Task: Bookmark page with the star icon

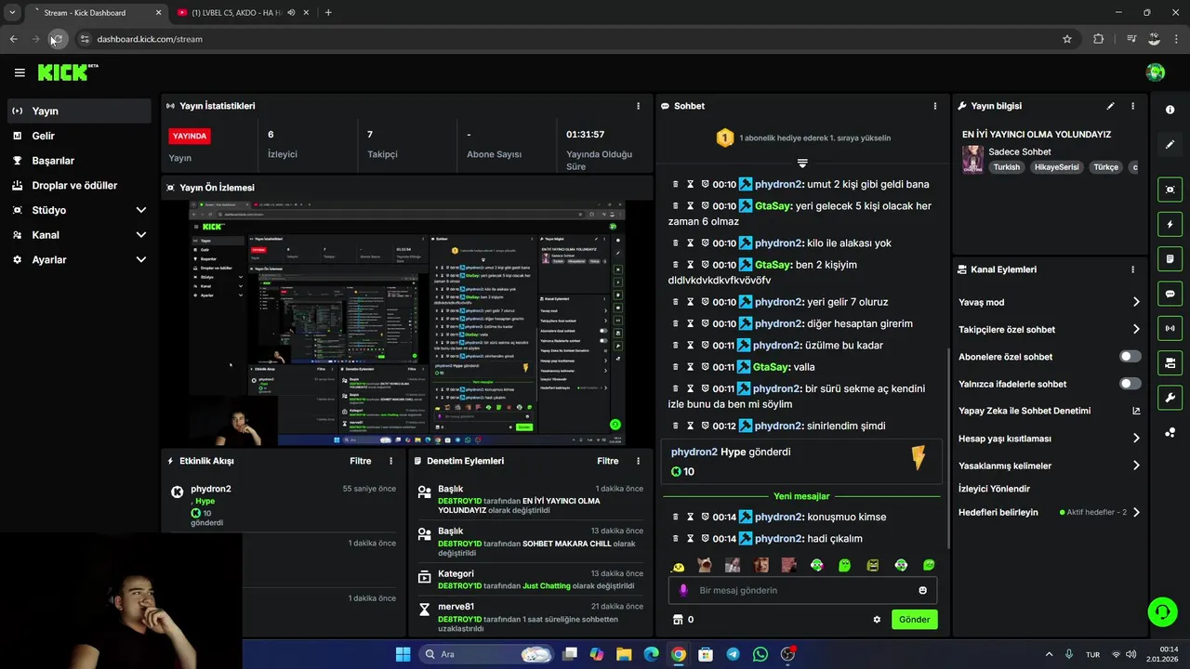Action: coord(1067,39)
